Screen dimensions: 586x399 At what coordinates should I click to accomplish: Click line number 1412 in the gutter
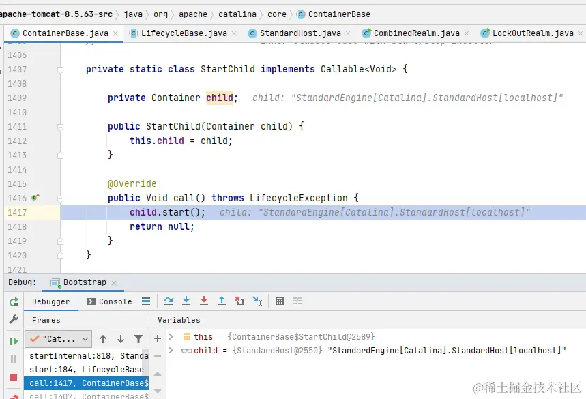[x=17, y=141]
